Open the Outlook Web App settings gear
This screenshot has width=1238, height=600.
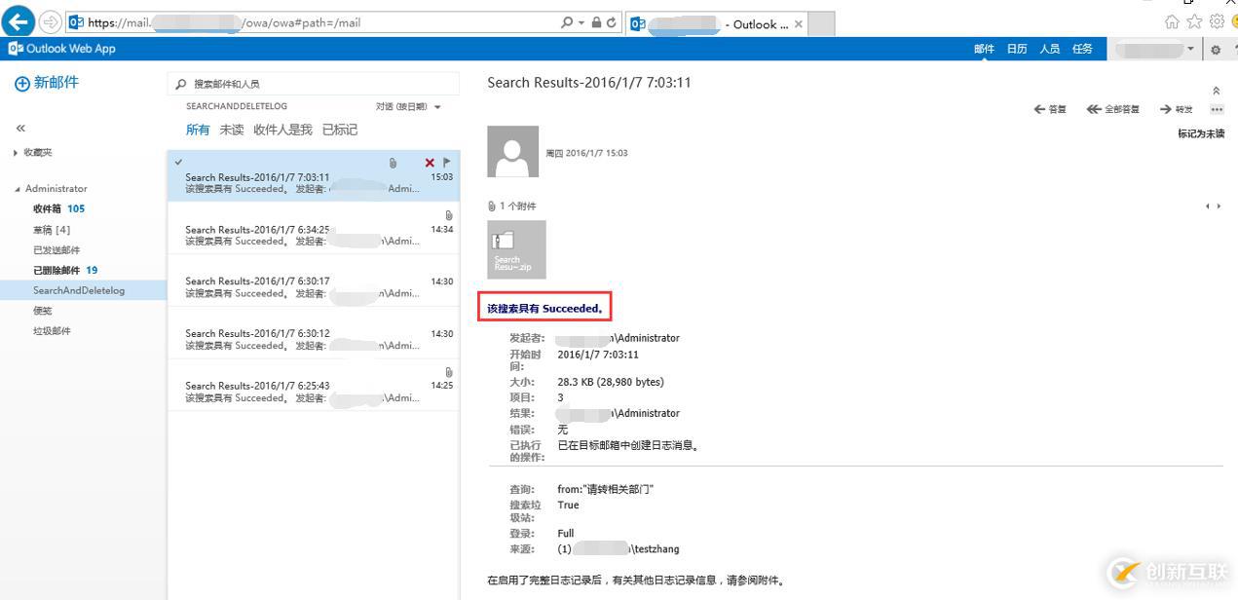coord(1216,50)
